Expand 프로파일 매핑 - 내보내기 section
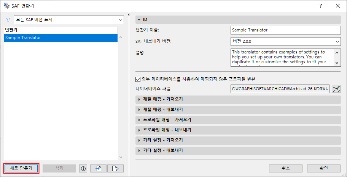This screenshot has width=347, height=177. pyautogui.click(x=238, y=130)
